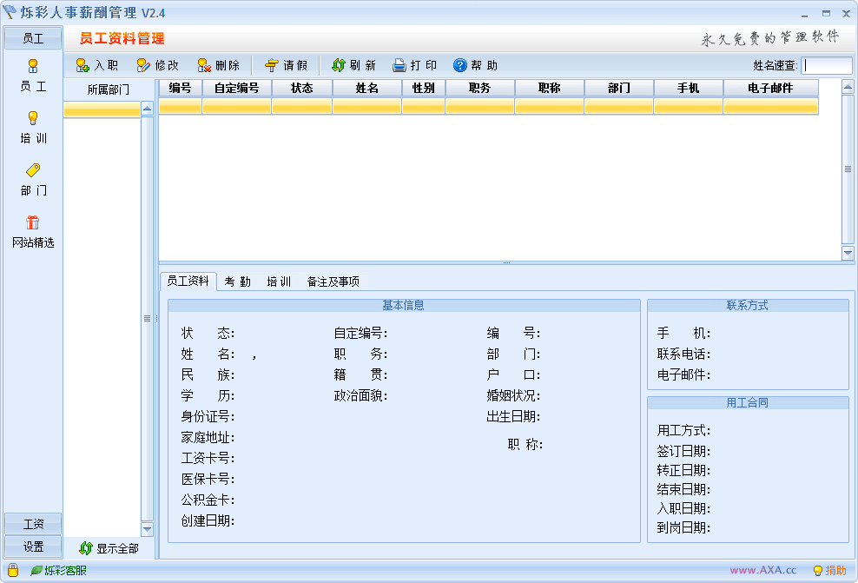The image size is (858, 583).
Task: Switch to the 培训 tab in detail panel
Action: click(x=279, y=282)
